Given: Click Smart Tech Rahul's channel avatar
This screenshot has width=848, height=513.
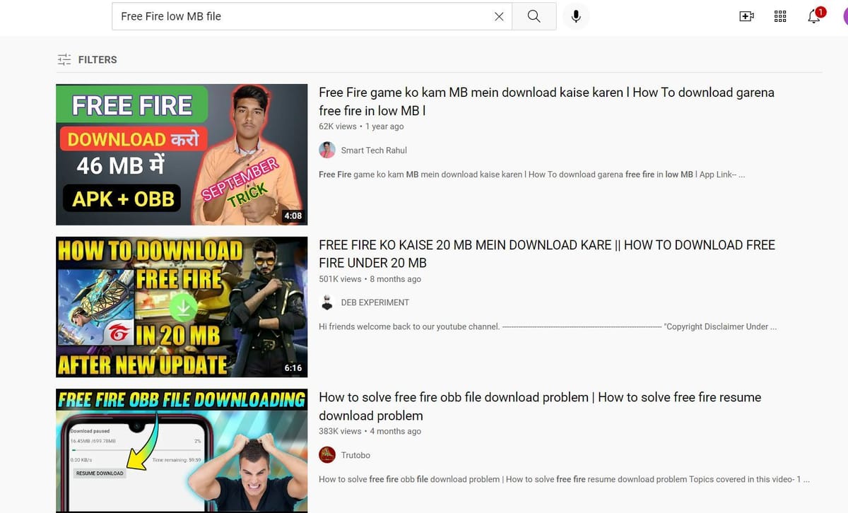Looking at the screenshot, I should [x=327, y=150].
